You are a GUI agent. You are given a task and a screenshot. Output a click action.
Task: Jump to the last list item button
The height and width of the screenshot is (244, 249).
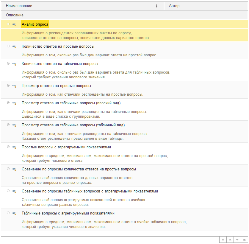[244, 240]
